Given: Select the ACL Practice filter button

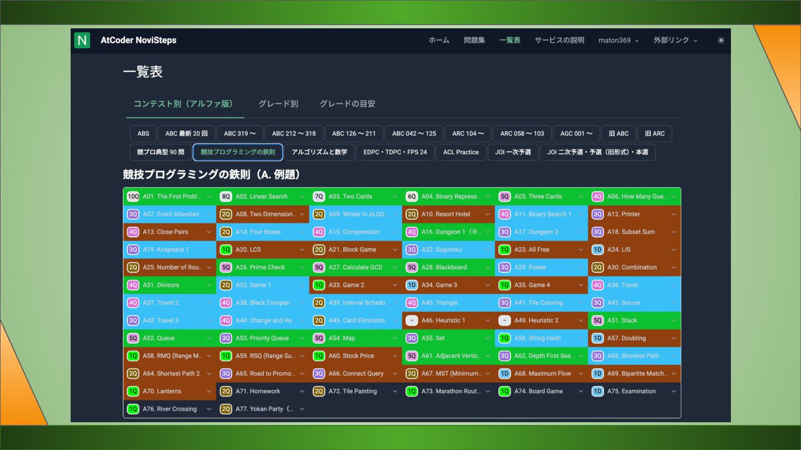Looking at the screenshot, I should (x=461, y=152).
